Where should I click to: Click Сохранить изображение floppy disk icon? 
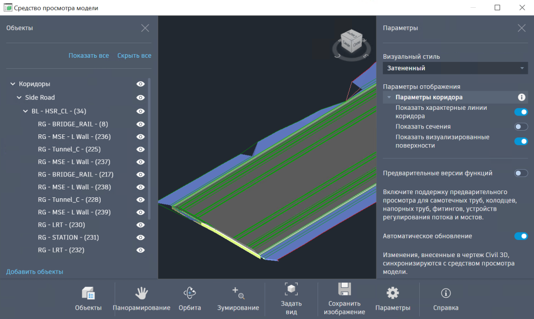[x=343, y=290]
